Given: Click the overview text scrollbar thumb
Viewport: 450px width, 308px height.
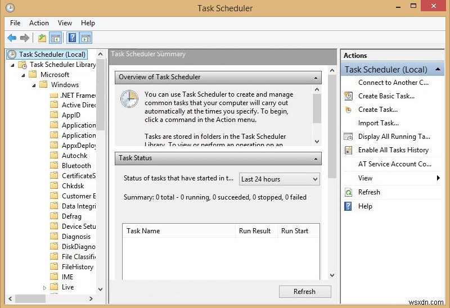Looking at the screenshot, I should click(317, 108).
